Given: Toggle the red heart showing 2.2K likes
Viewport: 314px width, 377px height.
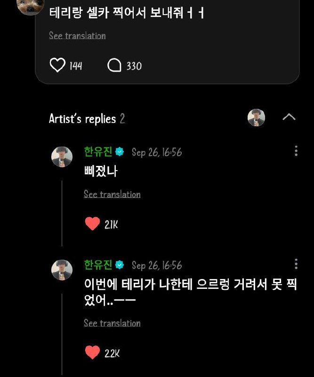Looking at the screenshot, I should [92, 352].
